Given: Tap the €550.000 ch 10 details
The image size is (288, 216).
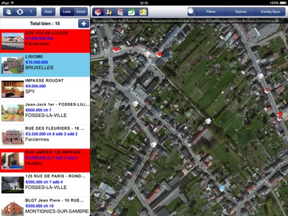Looking at the screenshot, I should pos(40,206).
